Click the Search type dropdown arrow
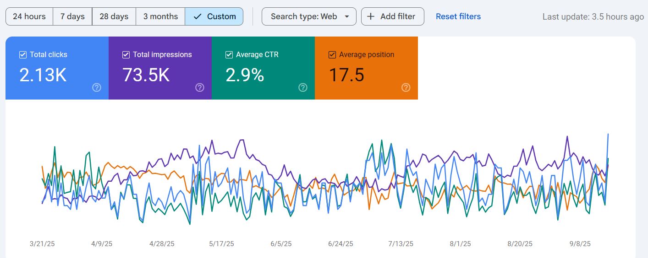Viewport: 648px width, 258px height. click(347, 16)
